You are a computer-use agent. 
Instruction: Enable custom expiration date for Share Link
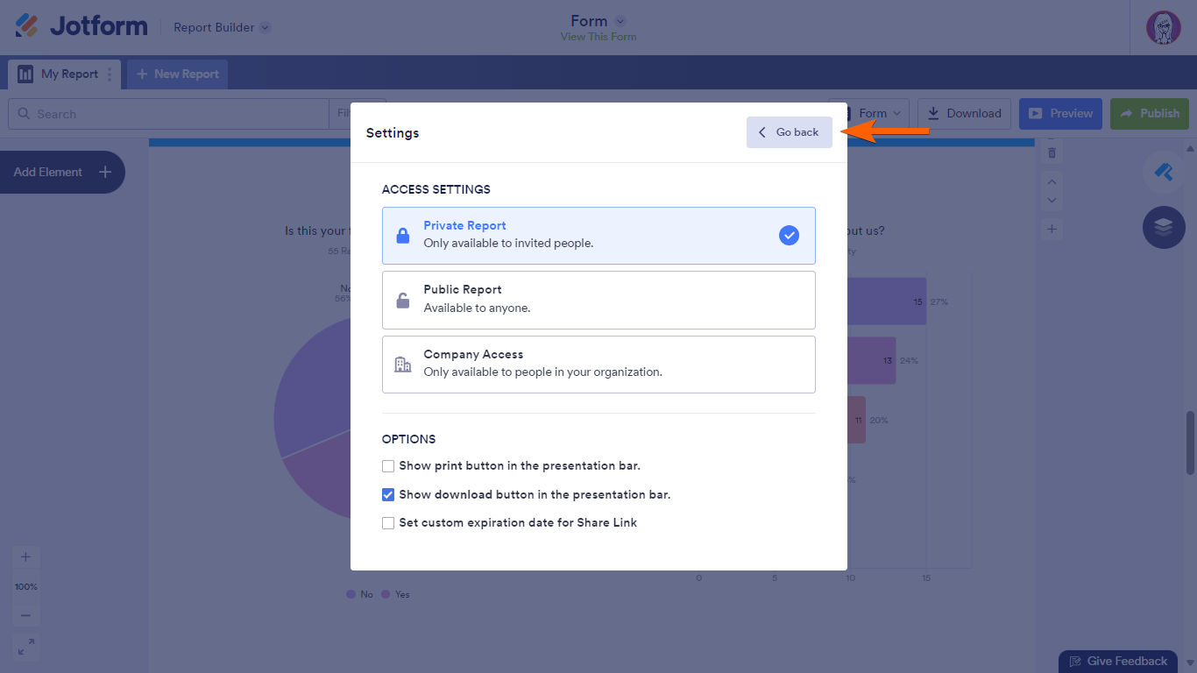click(x=388, y=523)
